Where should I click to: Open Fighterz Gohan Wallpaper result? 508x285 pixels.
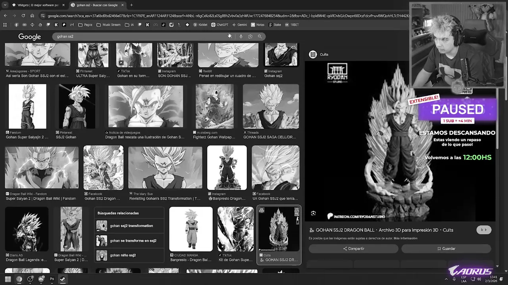[215, 106]
